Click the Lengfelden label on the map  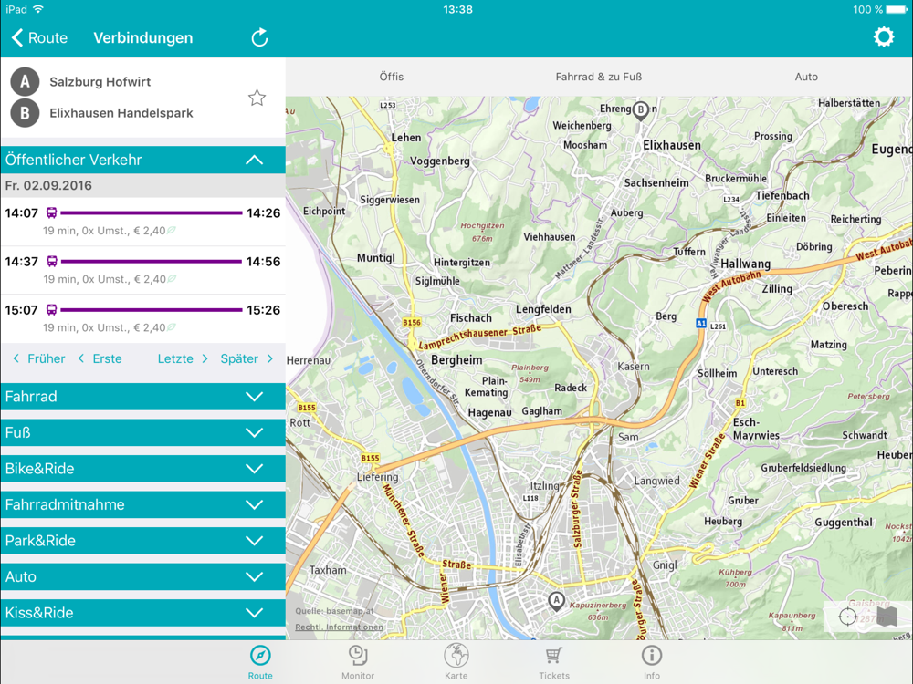[x=543, y=309]
